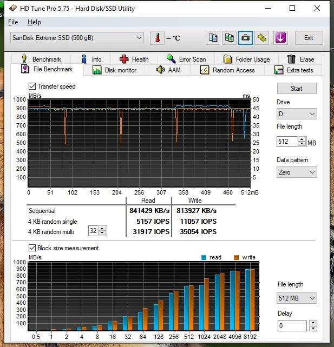This screenshot has height=347, width=334.
Task: Click the copy screenshot to clipboard icon
Action: [x=229, y=38]
